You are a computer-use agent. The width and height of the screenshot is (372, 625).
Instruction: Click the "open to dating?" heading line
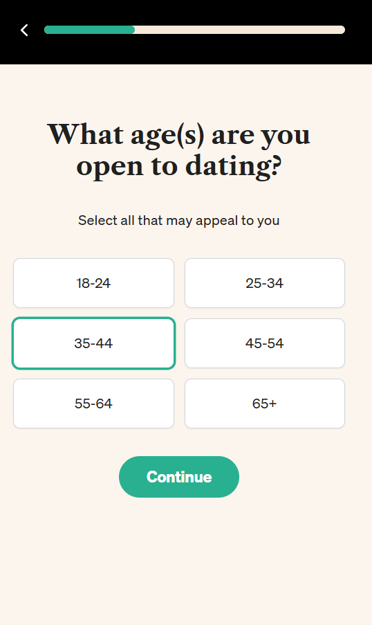tap(179, 166)
